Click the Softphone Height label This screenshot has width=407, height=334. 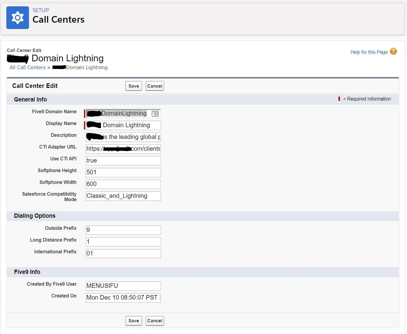tap(57, 171)
